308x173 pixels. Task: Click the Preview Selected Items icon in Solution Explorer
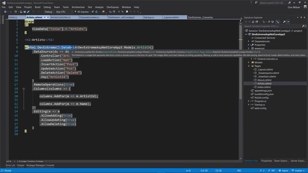(x=288, y=22)
